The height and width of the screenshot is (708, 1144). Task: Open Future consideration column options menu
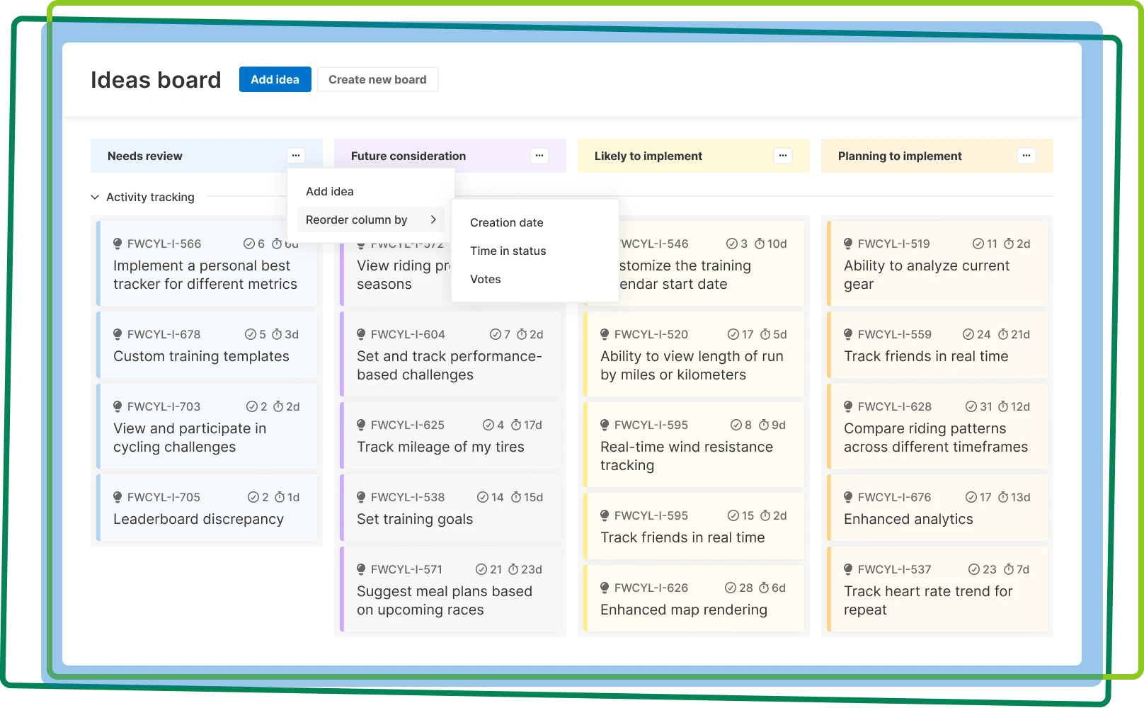click(x=539, y=156)
